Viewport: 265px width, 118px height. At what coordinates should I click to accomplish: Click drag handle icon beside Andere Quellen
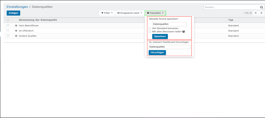pos(16,36)
